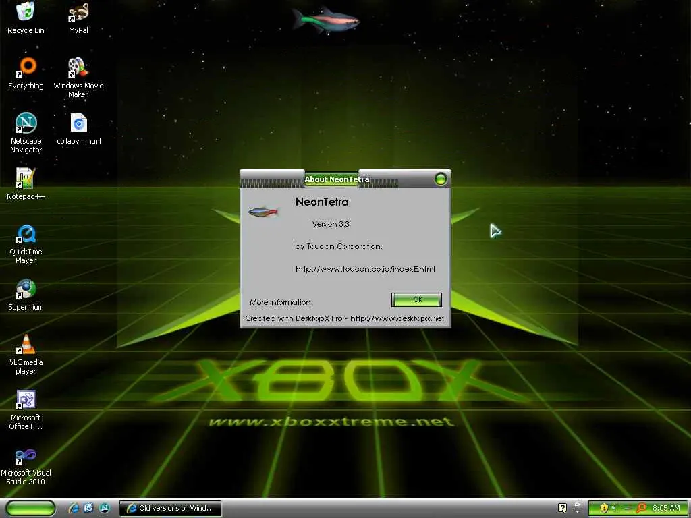Select the Windows Movie Maker desktop icon
The height and width of the screenshot is (518, 691).
(x=78, y=67)
